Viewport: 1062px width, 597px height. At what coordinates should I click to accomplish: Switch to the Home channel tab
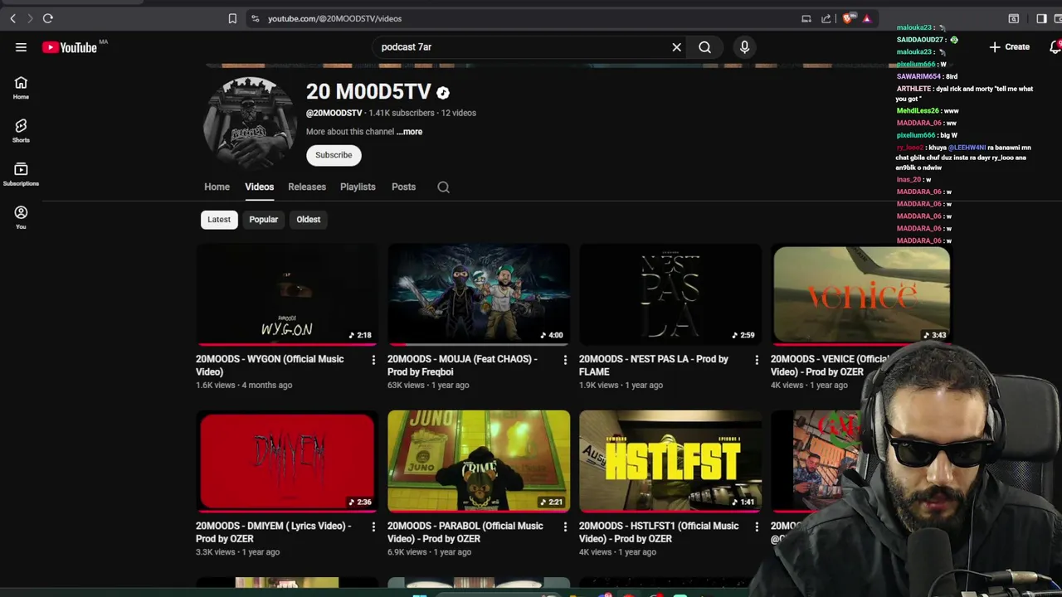[217, 187]
